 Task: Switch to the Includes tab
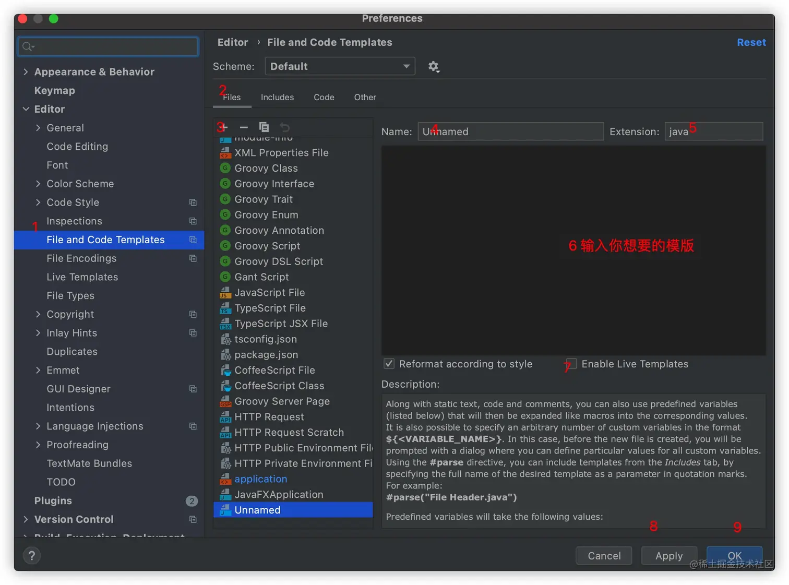[277, 98]
